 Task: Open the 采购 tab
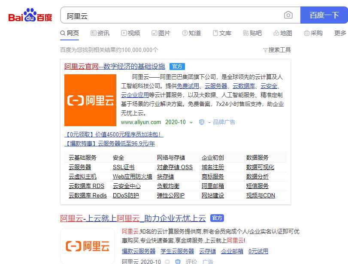click(313, 33)
